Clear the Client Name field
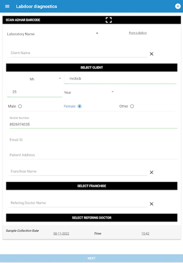This screenshot has width=183, height=263. pos(151,54)
